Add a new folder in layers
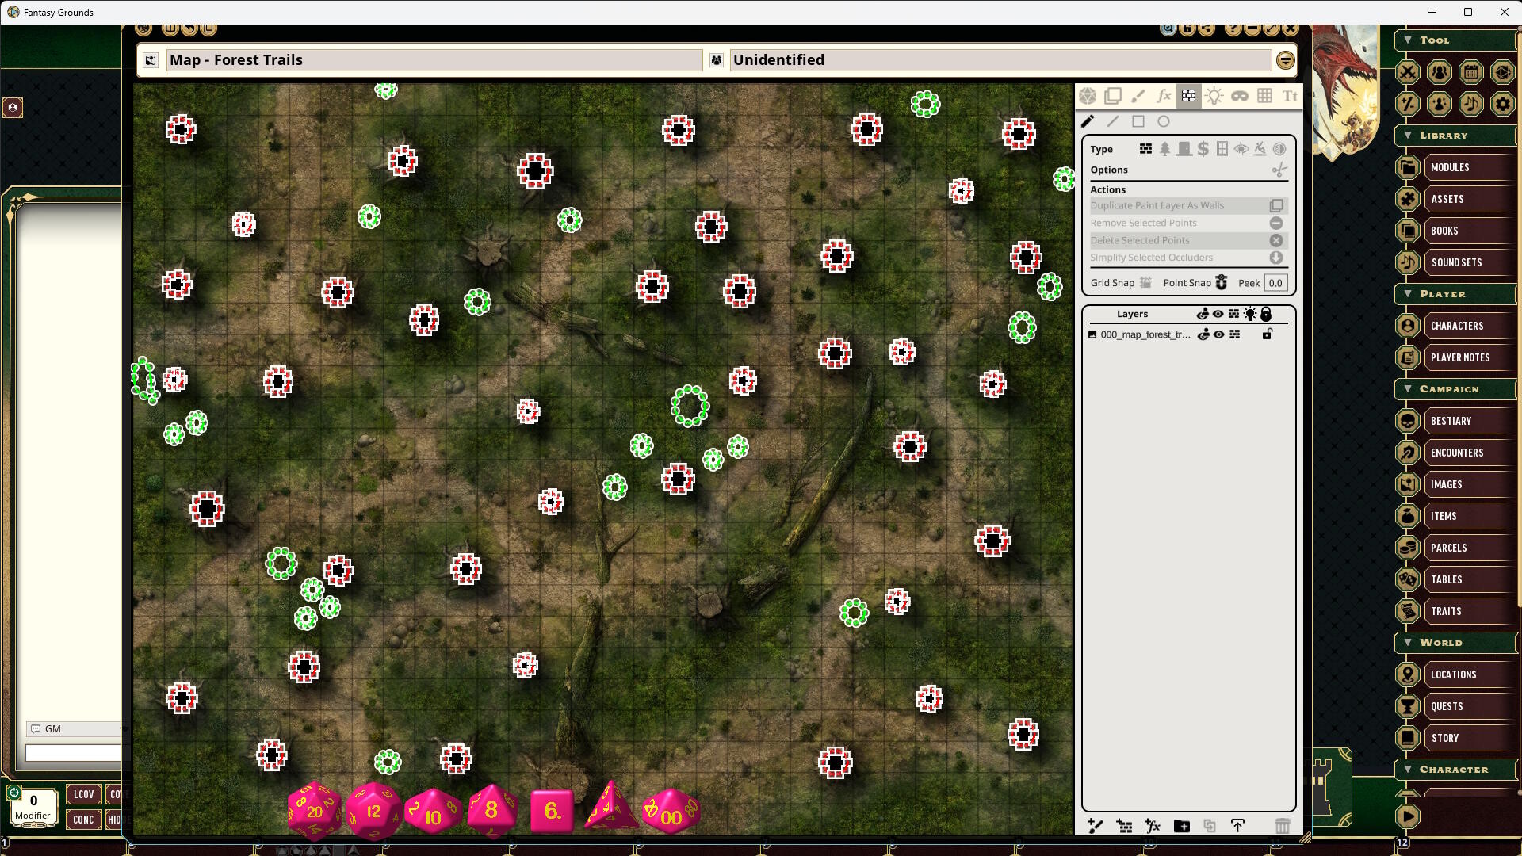The height and width of the screenshot is (856, 1522). click(1181, 826)
